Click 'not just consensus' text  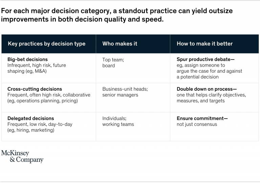pos(197,124)
